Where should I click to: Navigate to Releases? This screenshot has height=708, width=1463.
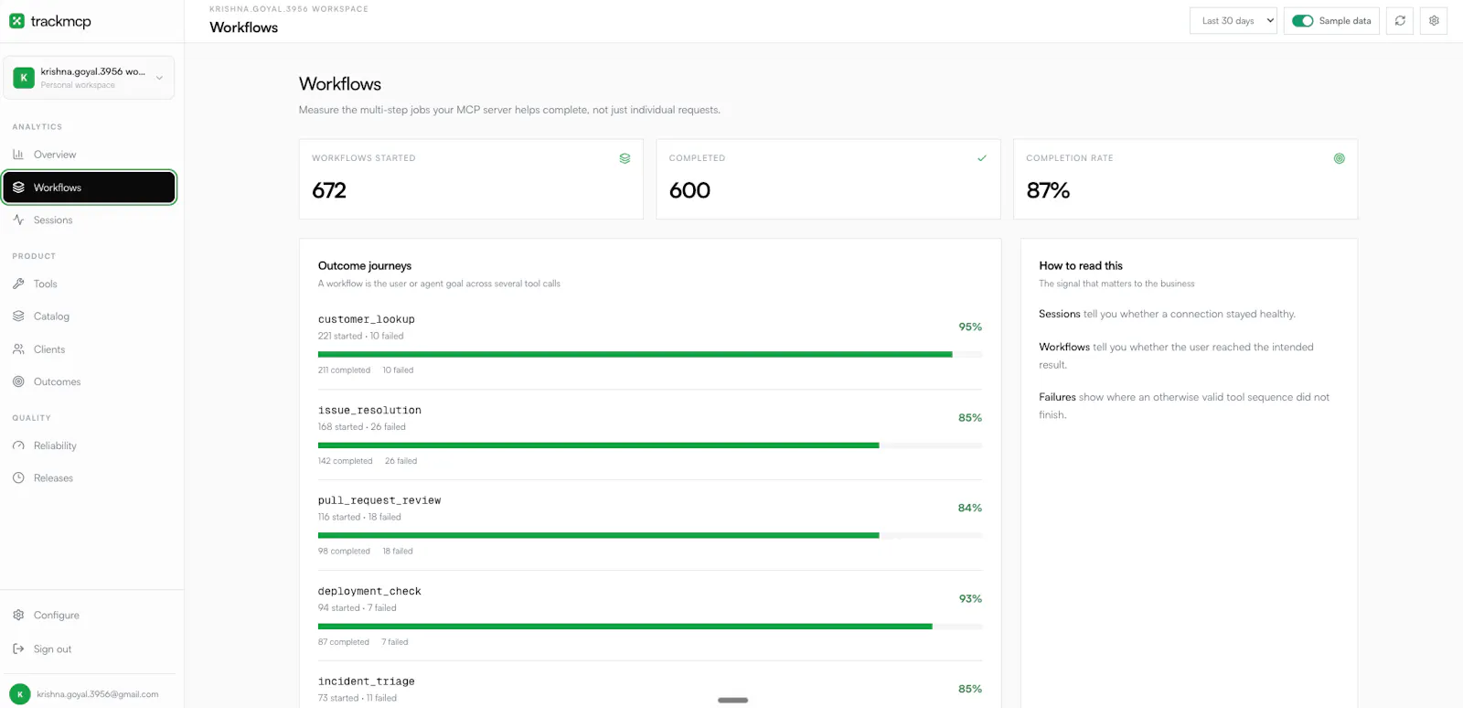point(89,477)
